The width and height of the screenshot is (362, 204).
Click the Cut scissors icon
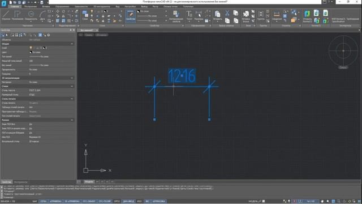coord(227,13)
